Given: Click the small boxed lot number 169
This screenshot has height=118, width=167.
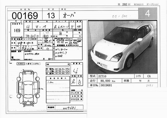Looking at the screenshot, I should [17, 31].
